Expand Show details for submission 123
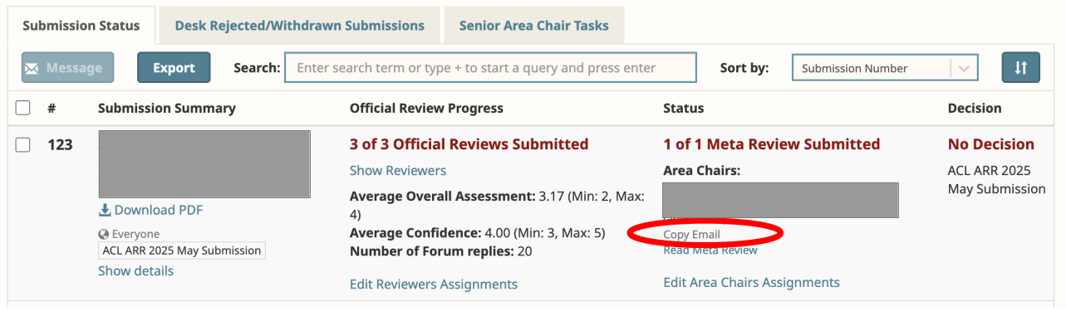The image size is (1066, 311). [136, 271]
